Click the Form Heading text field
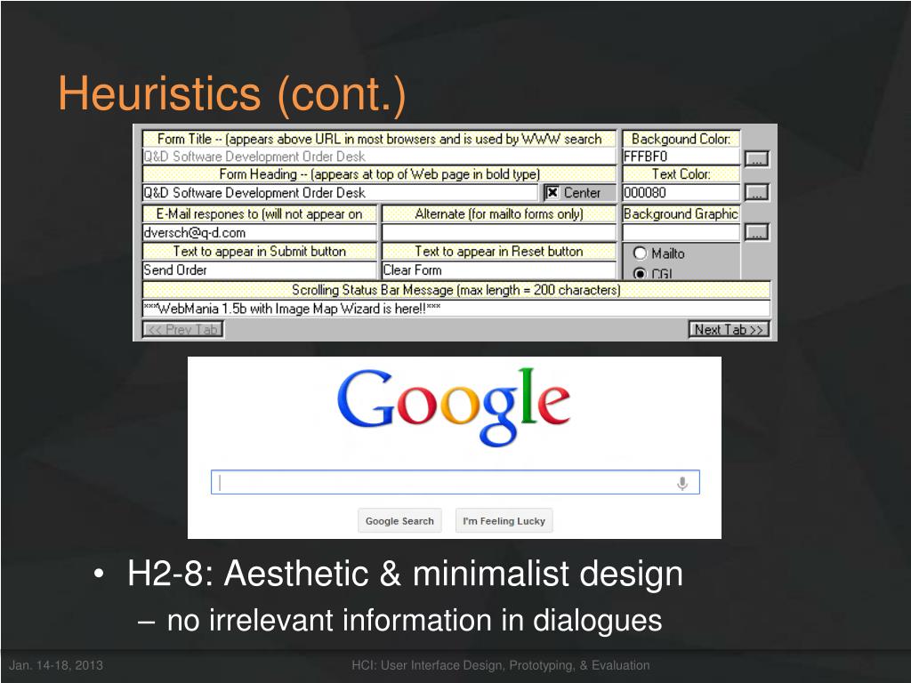 tap(340, 192)
